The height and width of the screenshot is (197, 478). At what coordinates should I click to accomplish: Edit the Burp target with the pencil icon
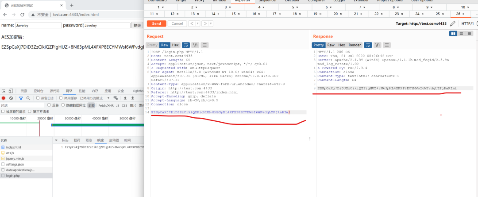[x=453, y=23]
